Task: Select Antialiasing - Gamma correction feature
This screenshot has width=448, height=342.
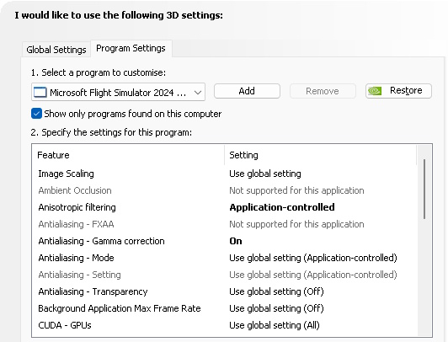Action: [x=101, y=241]
